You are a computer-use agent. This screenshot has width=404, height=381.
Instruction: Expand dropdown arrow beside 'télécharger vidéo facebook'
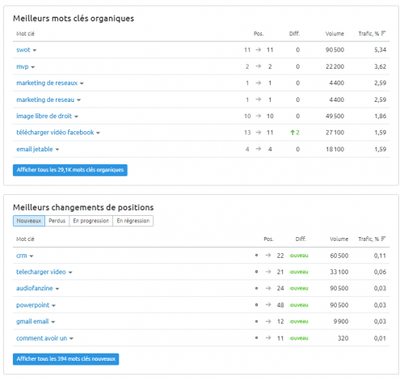tap(98, 133)
